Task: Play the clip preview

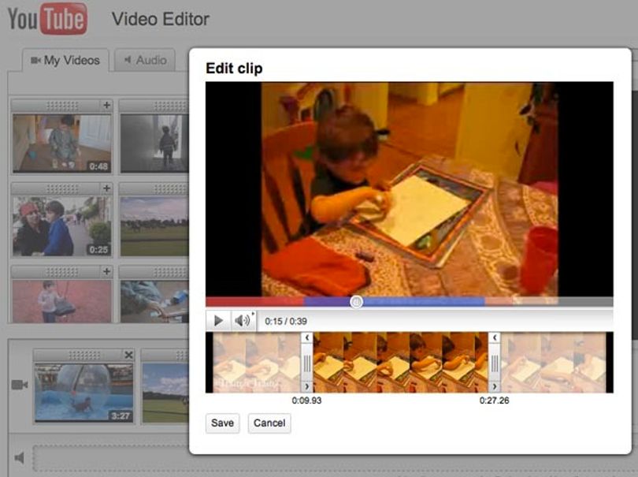Action: 218,321
